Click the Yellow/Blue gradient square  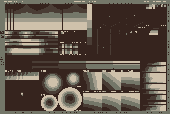click(x=131, y=81)
